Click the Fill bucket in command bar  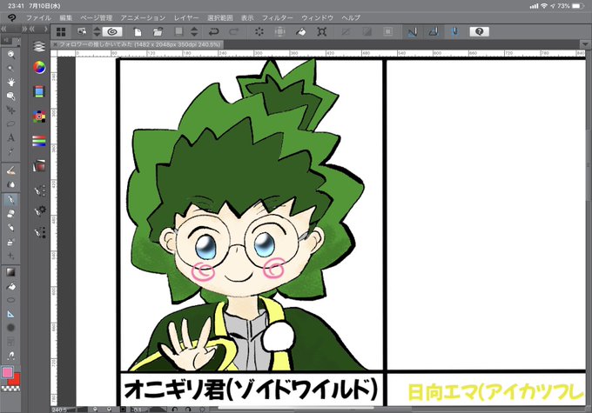click(300, 32)
